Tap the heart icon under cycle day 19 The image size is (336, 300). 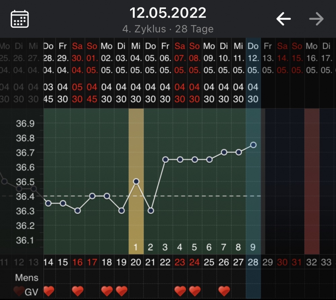[122, 291]
